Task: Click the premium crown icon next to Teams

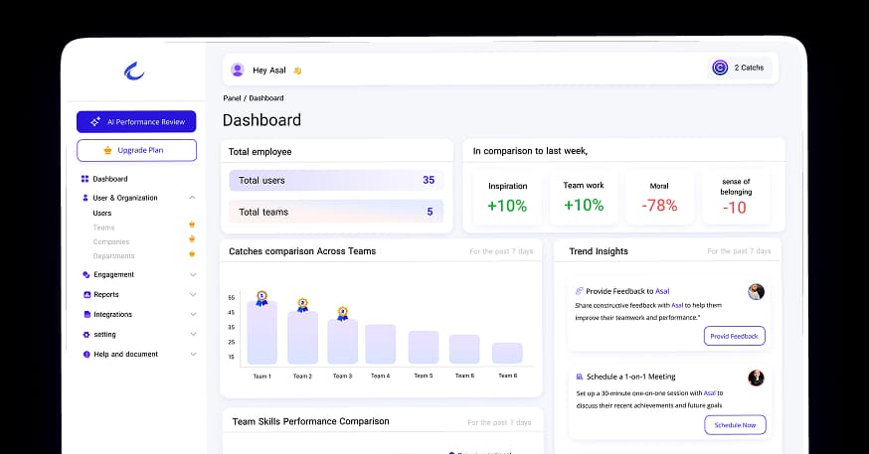Action: [192, 226]
